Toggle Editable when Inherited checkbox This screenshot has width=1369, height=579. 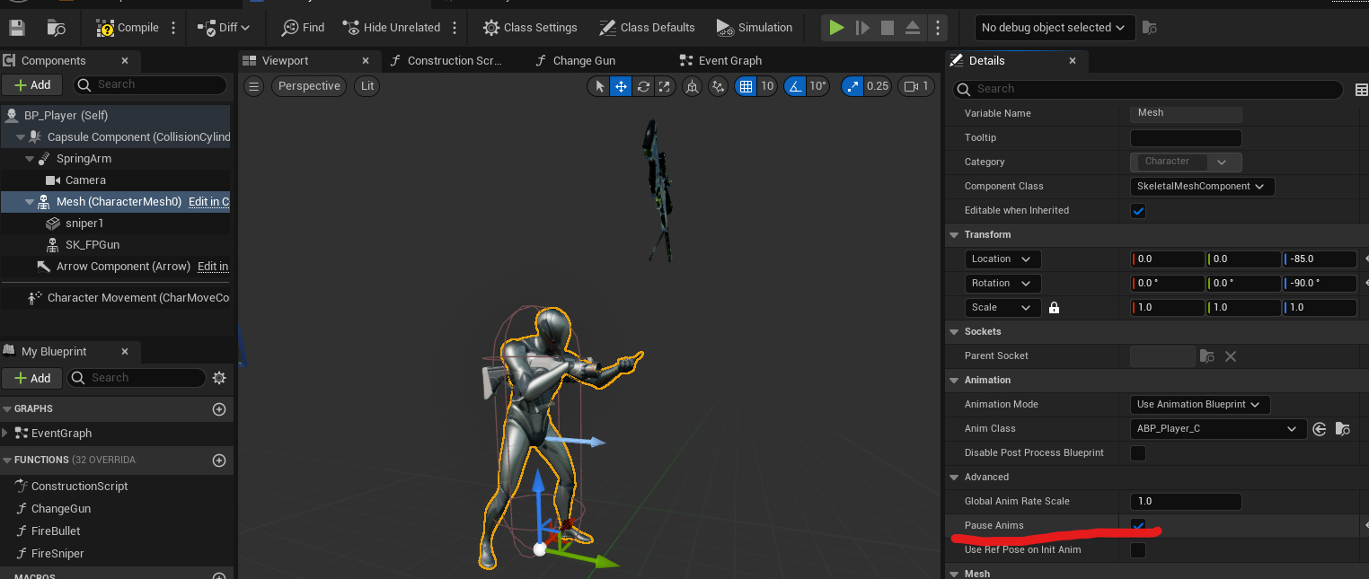[1138, 211]
